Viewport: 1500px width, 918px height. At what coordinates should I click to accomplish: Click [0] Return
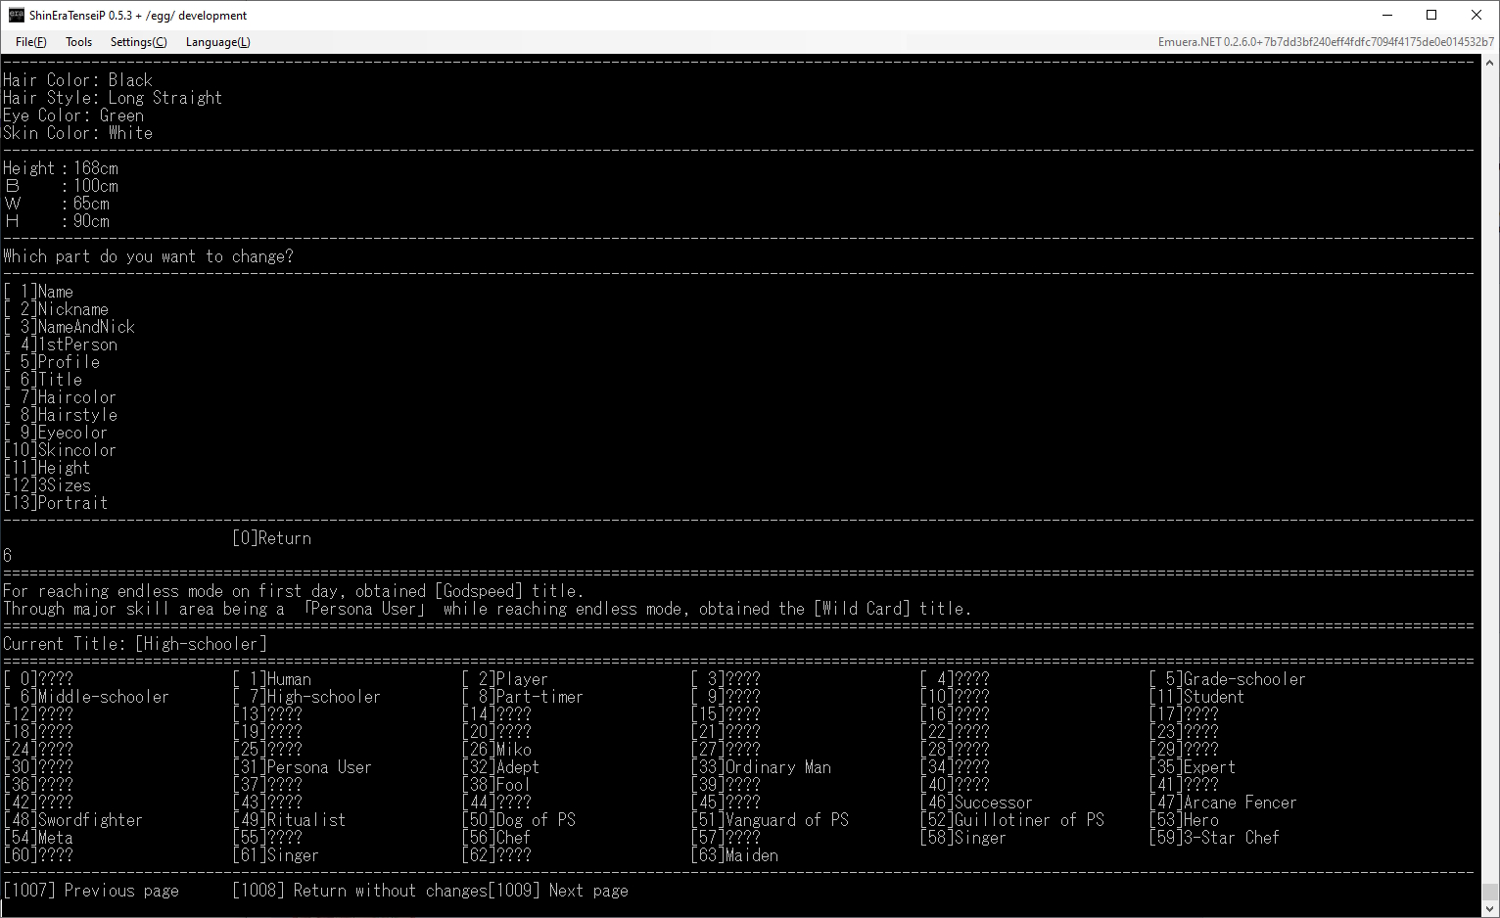point(272,538)
